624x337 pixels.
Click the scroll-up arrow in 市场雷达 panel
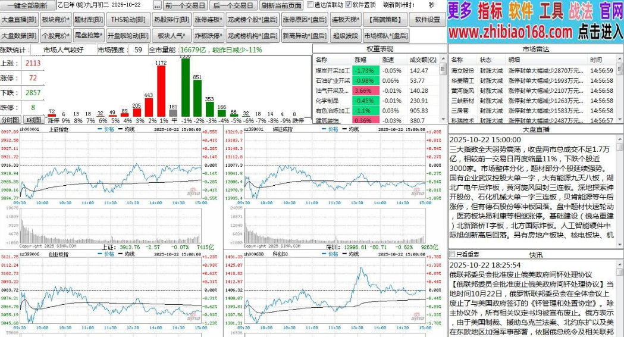(x=620, y=59)
